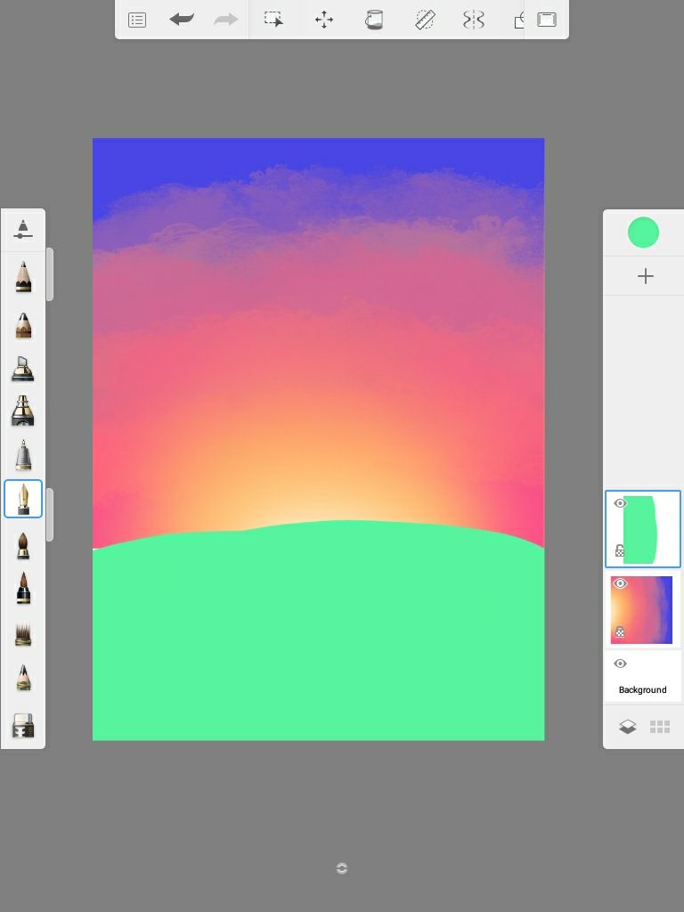Select the pencil near bottom of palette

(23, 678)
